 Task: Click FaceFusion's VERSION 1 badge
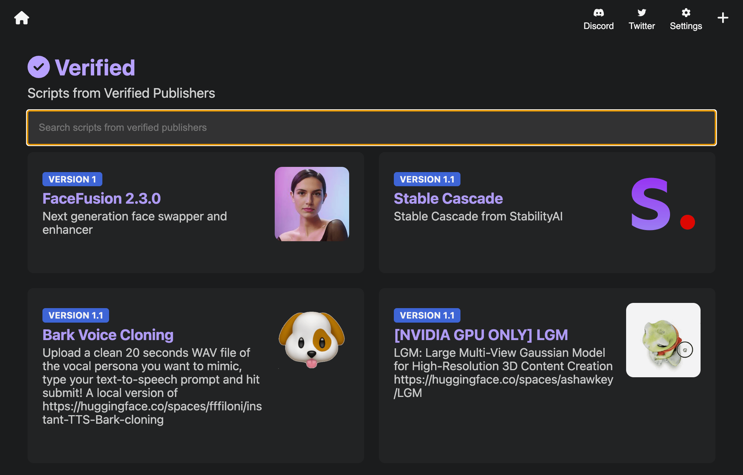[x=72, y=179]
